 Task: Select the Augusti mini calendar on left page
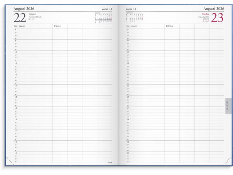103,17
